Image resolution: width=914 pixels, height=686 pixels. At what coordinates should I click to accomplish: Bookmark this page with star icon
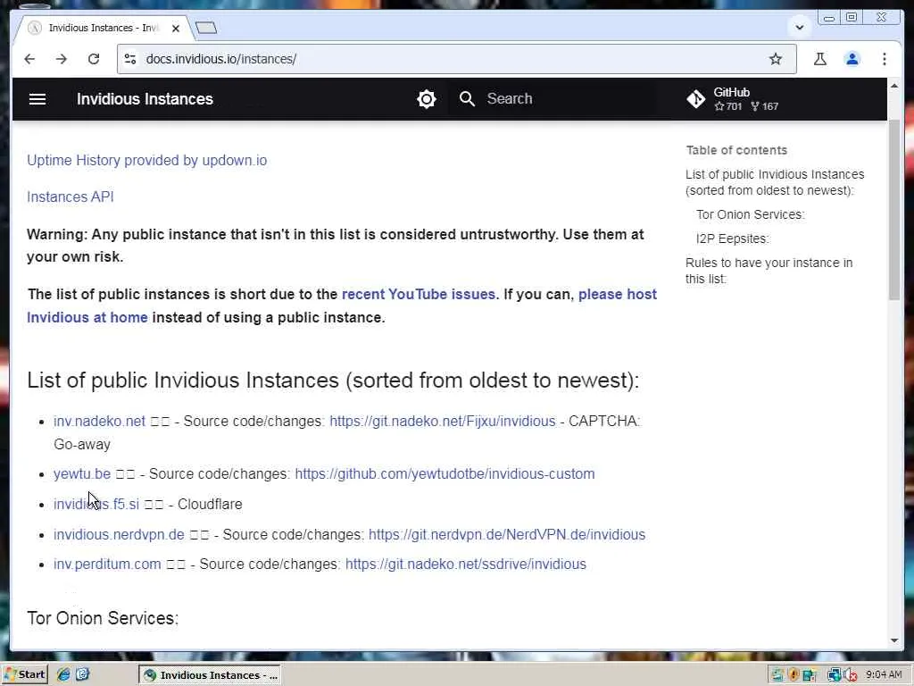click(776, 59)
